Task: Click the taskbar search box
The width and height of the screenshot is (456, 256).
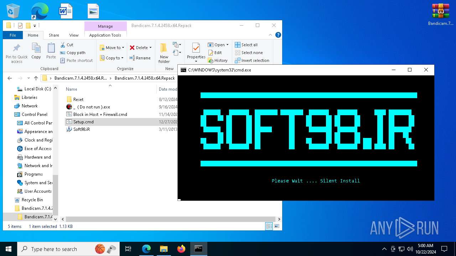Action: [x=68, y=249]
